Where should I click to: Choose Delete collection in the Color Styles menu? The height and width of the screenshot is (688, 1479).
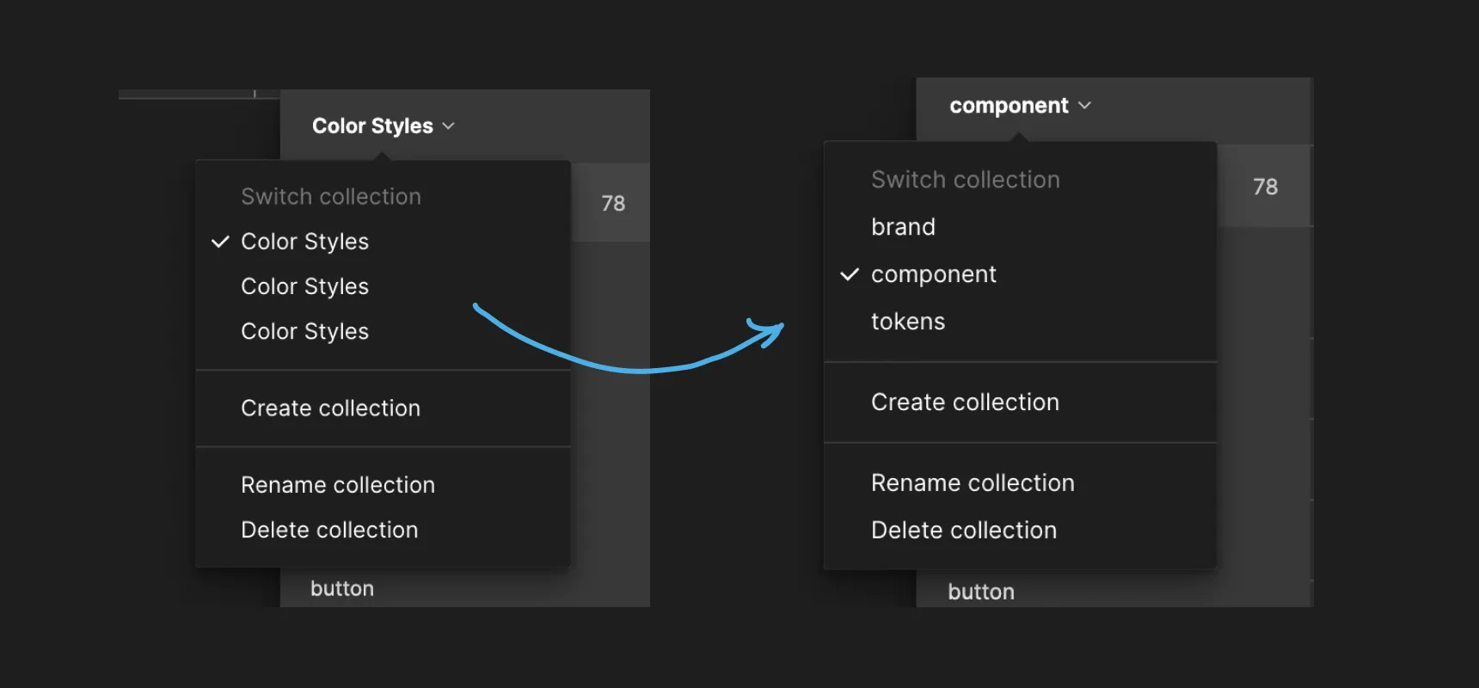tap(329, 530)
